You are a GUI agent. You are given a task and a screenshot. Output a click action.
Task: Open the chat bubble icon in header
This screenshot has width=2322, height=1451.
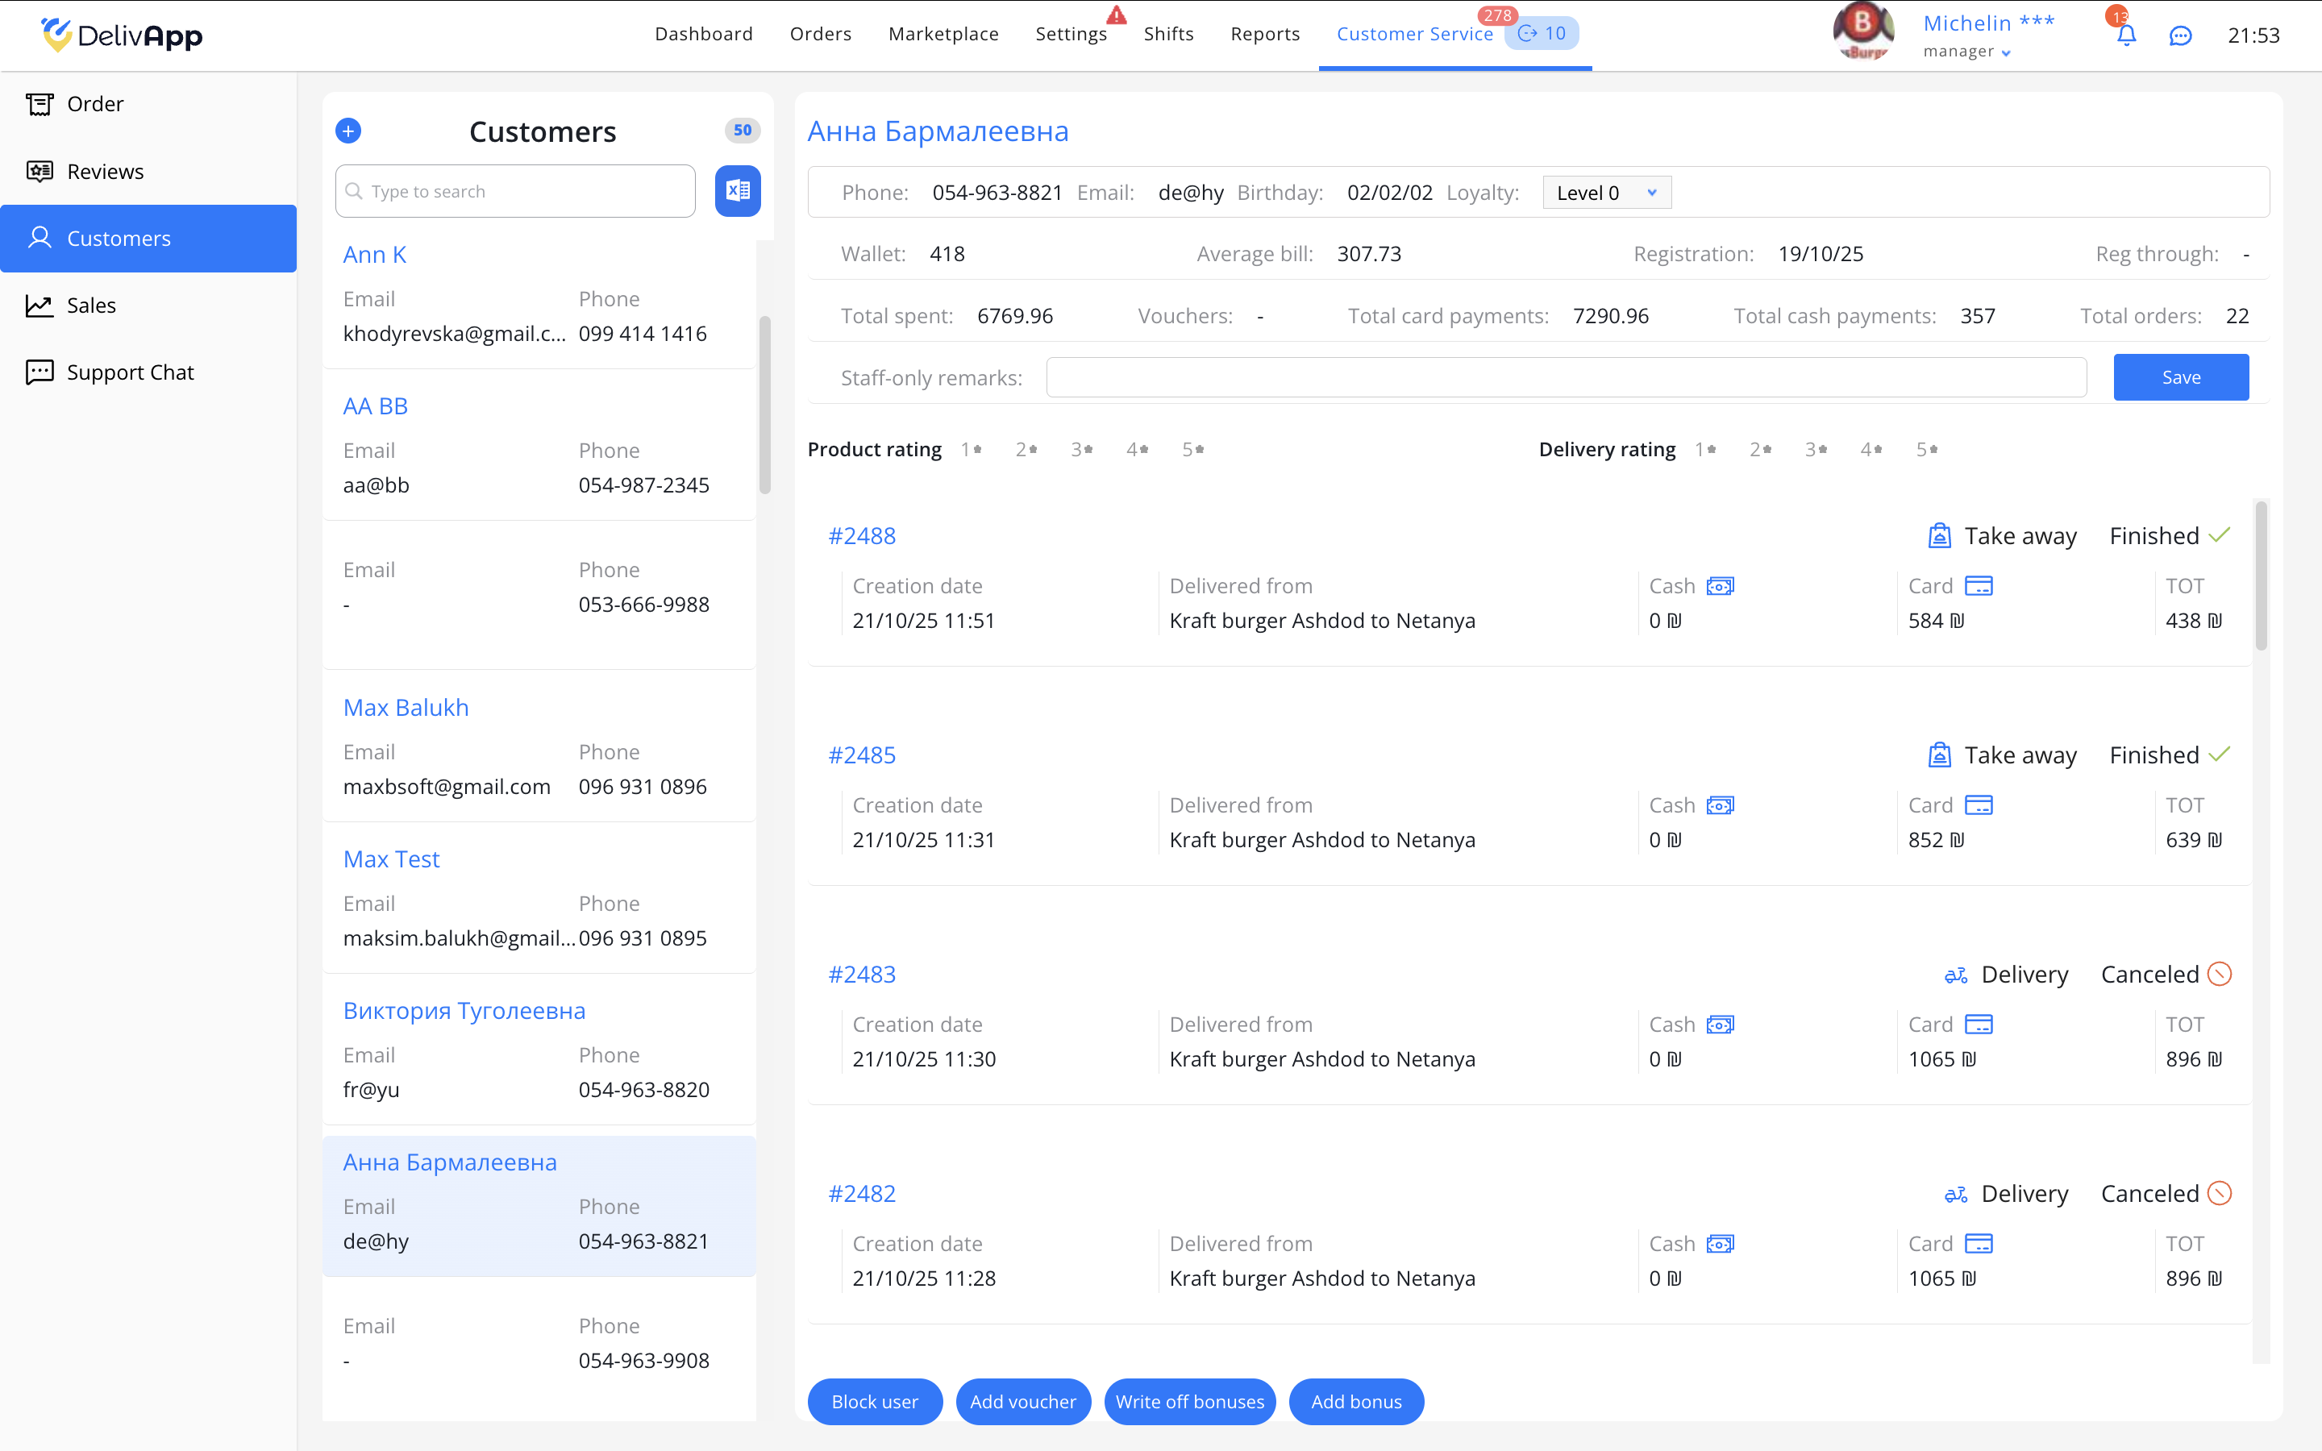point(2180,35)
